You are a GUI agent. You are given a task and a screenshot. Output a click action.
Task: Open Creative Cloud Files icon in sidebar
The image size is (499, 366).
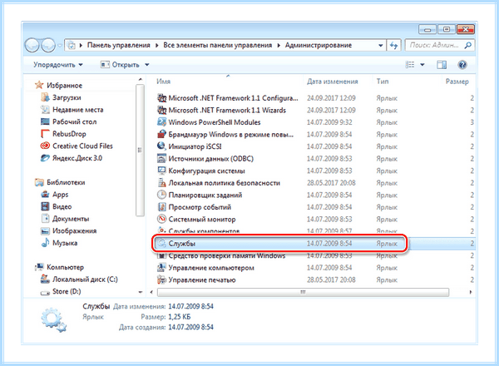tap(45, 146)
